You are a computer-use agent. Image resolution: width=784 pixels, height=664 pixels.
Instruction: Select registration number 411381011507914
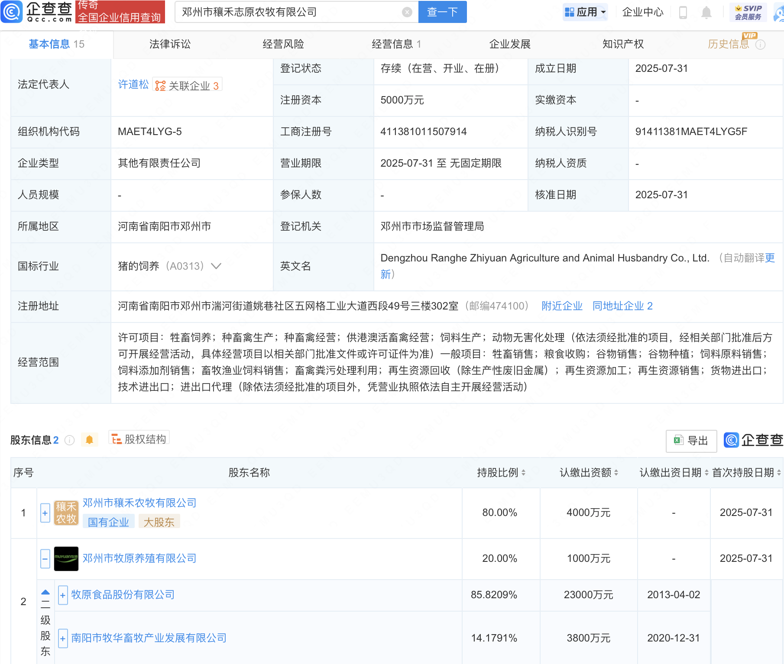(x=424, y=132)
